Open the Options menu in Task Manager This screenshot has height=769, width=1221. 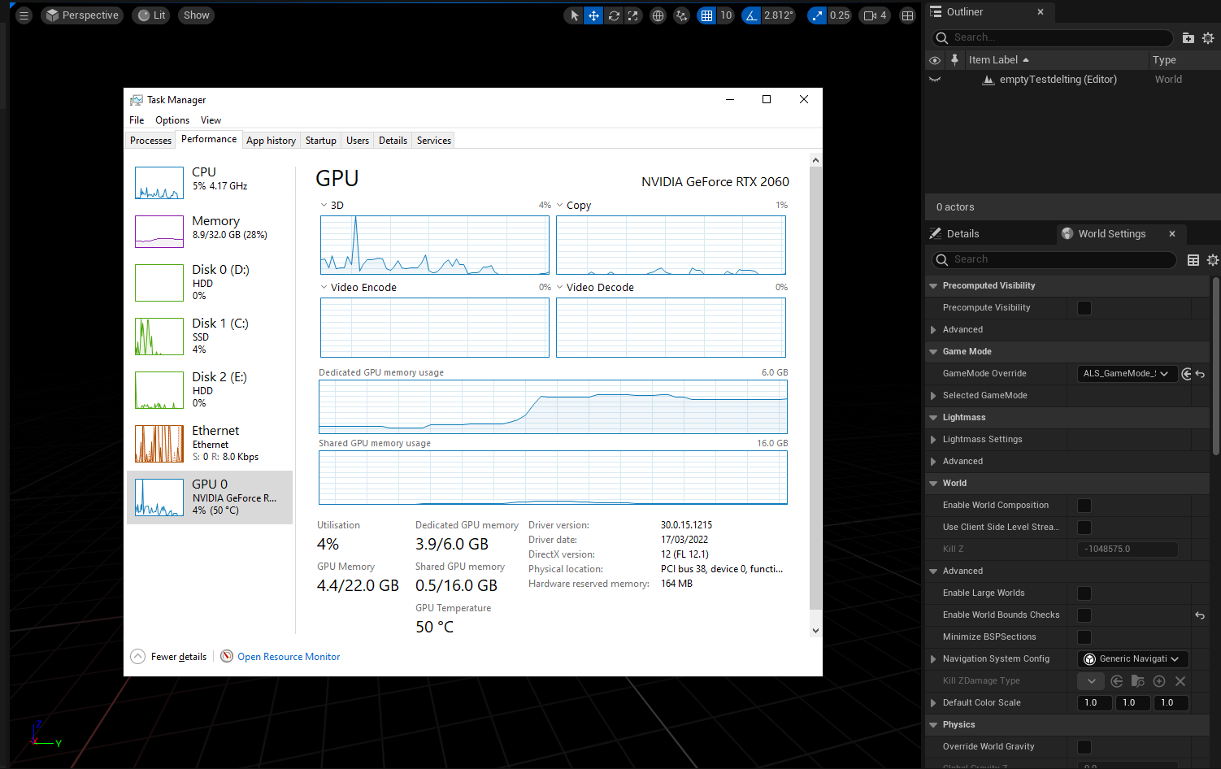click(172, 120)
